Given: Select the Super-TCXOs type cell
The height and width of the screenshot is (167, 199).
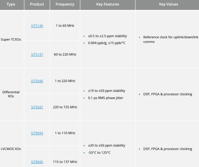Looking at the screenshot, I should [11, 39].
